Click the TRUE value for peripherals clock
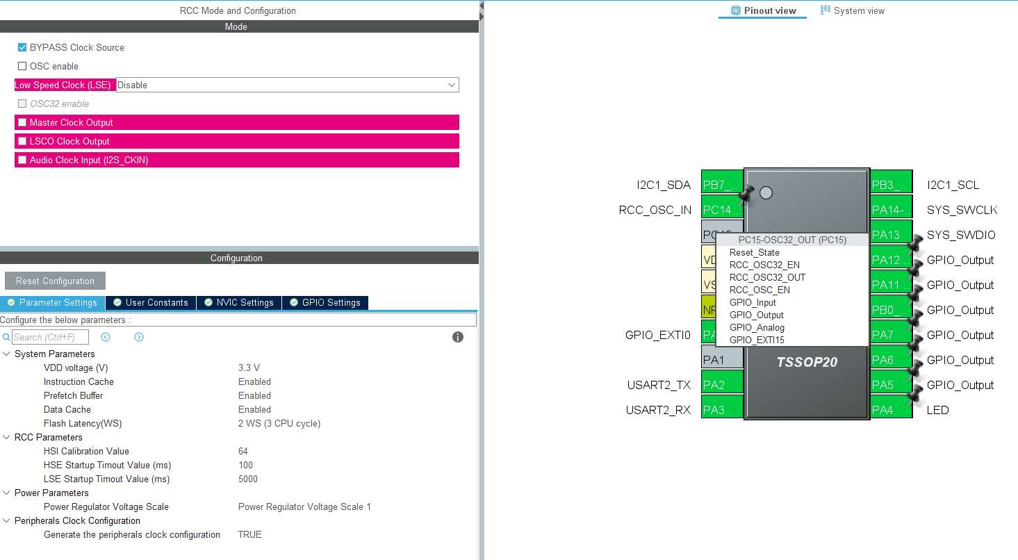 coord(250,534)
